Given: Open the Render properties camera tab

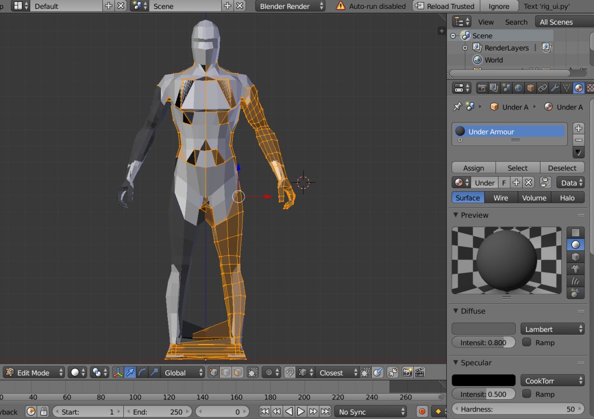Looking at the screenshot, I should pos(482,88).
